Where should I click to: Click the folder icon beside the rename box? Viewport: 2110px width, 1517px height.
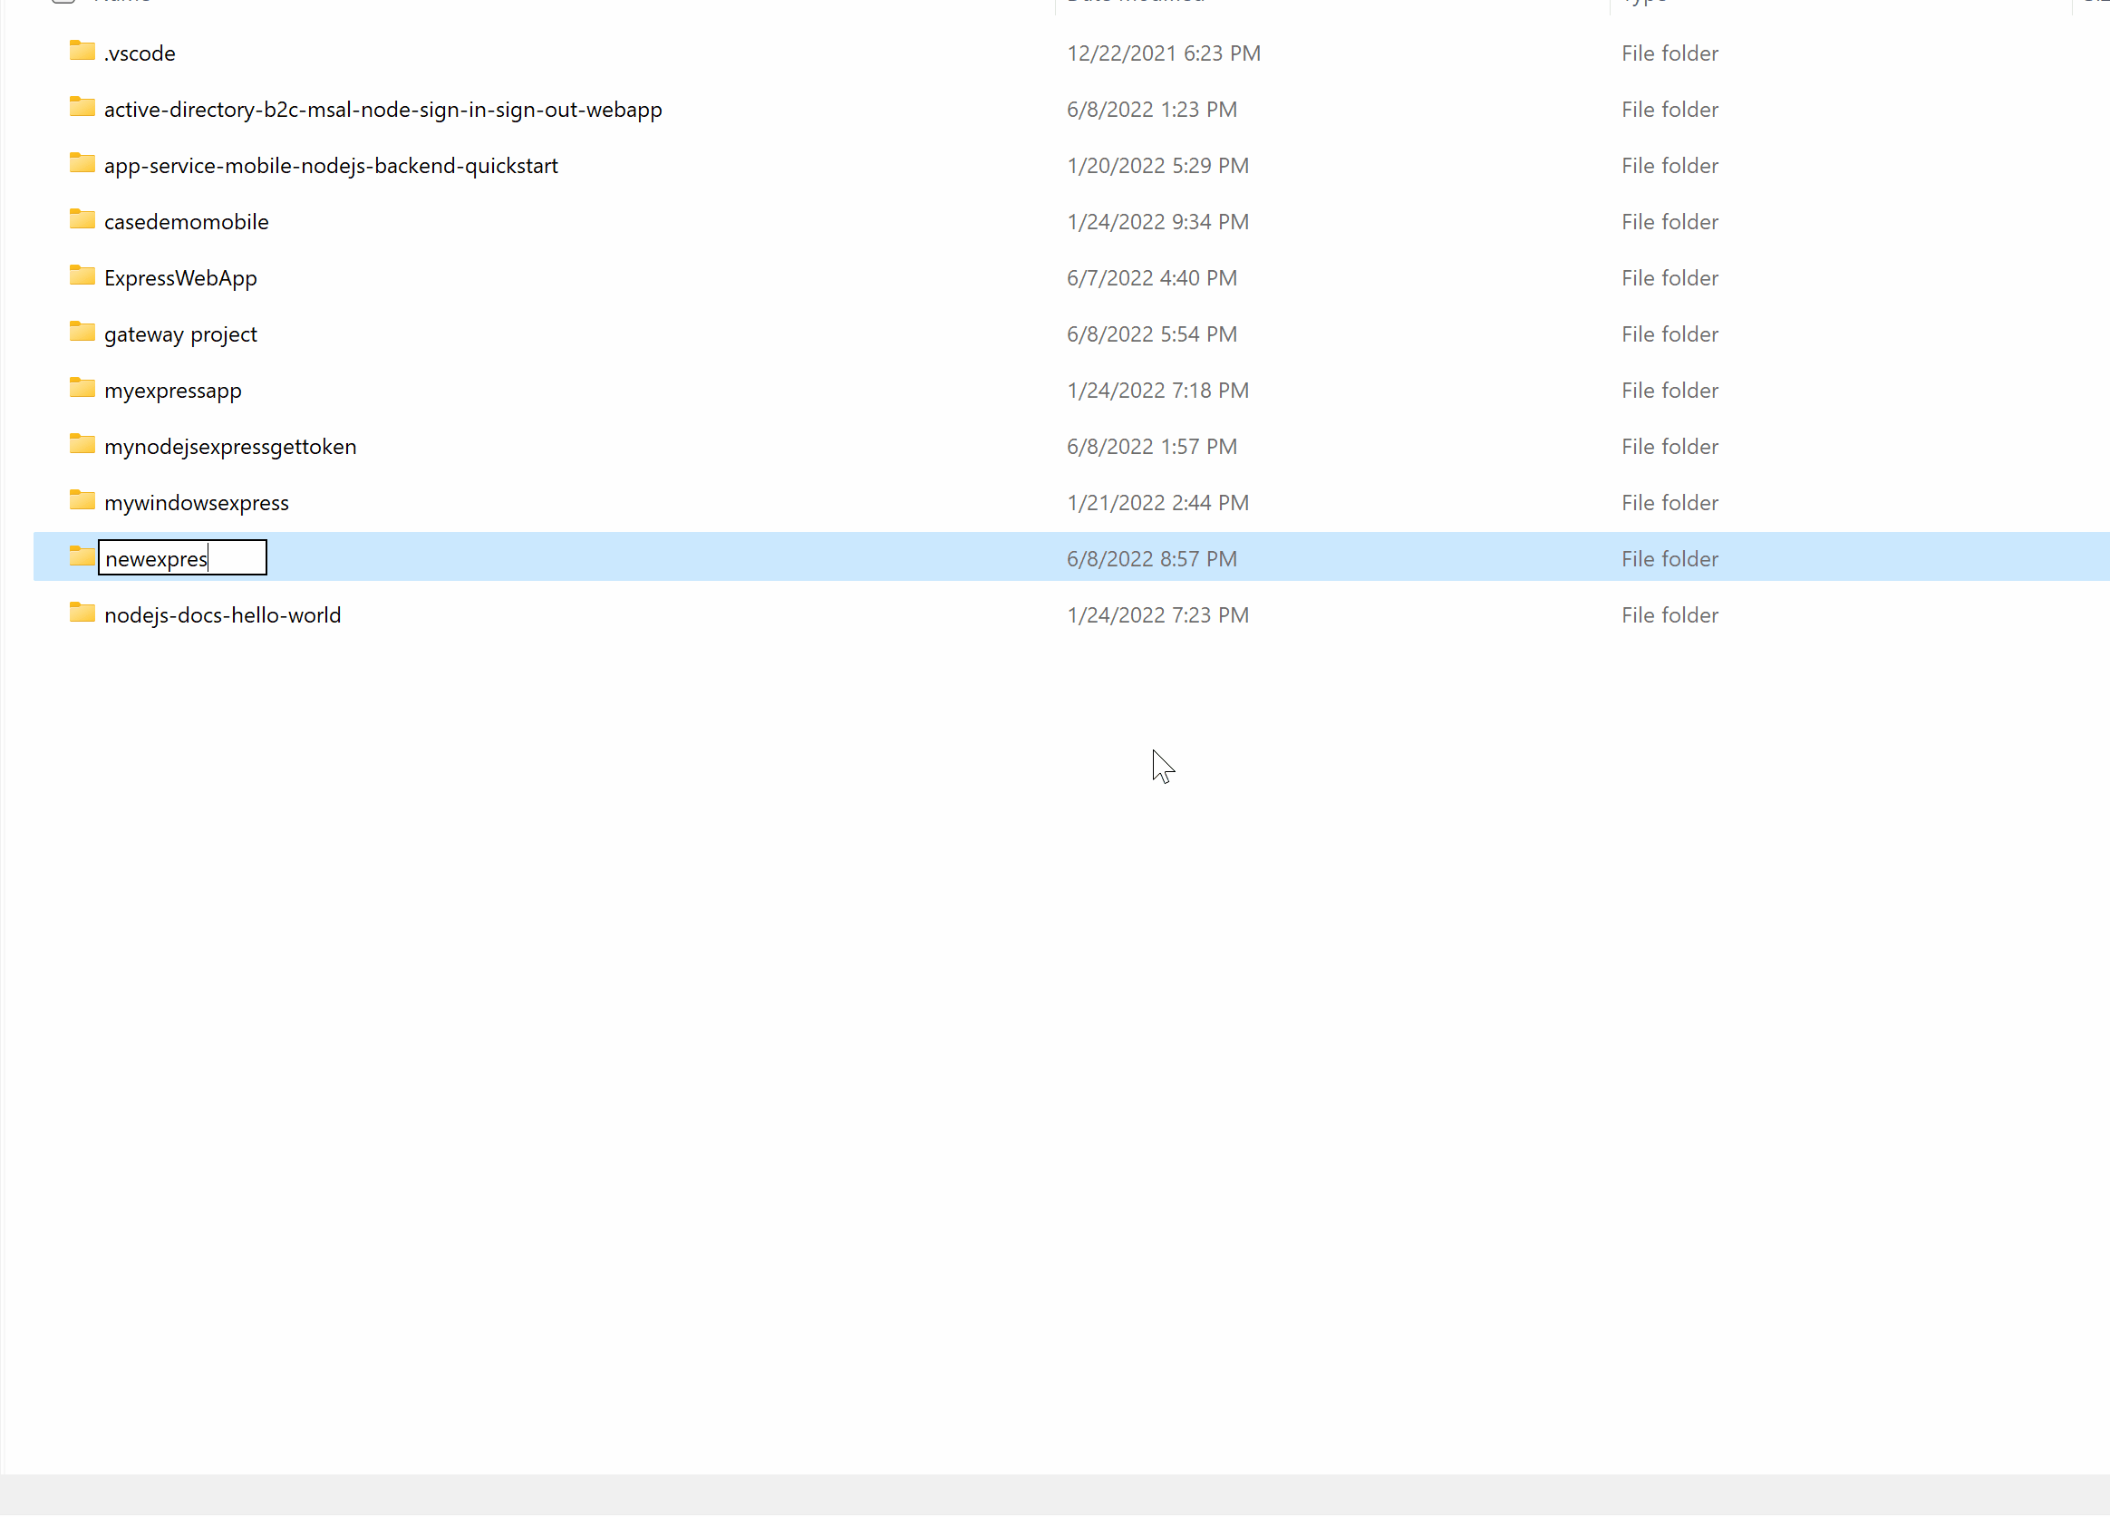[82, 558]
